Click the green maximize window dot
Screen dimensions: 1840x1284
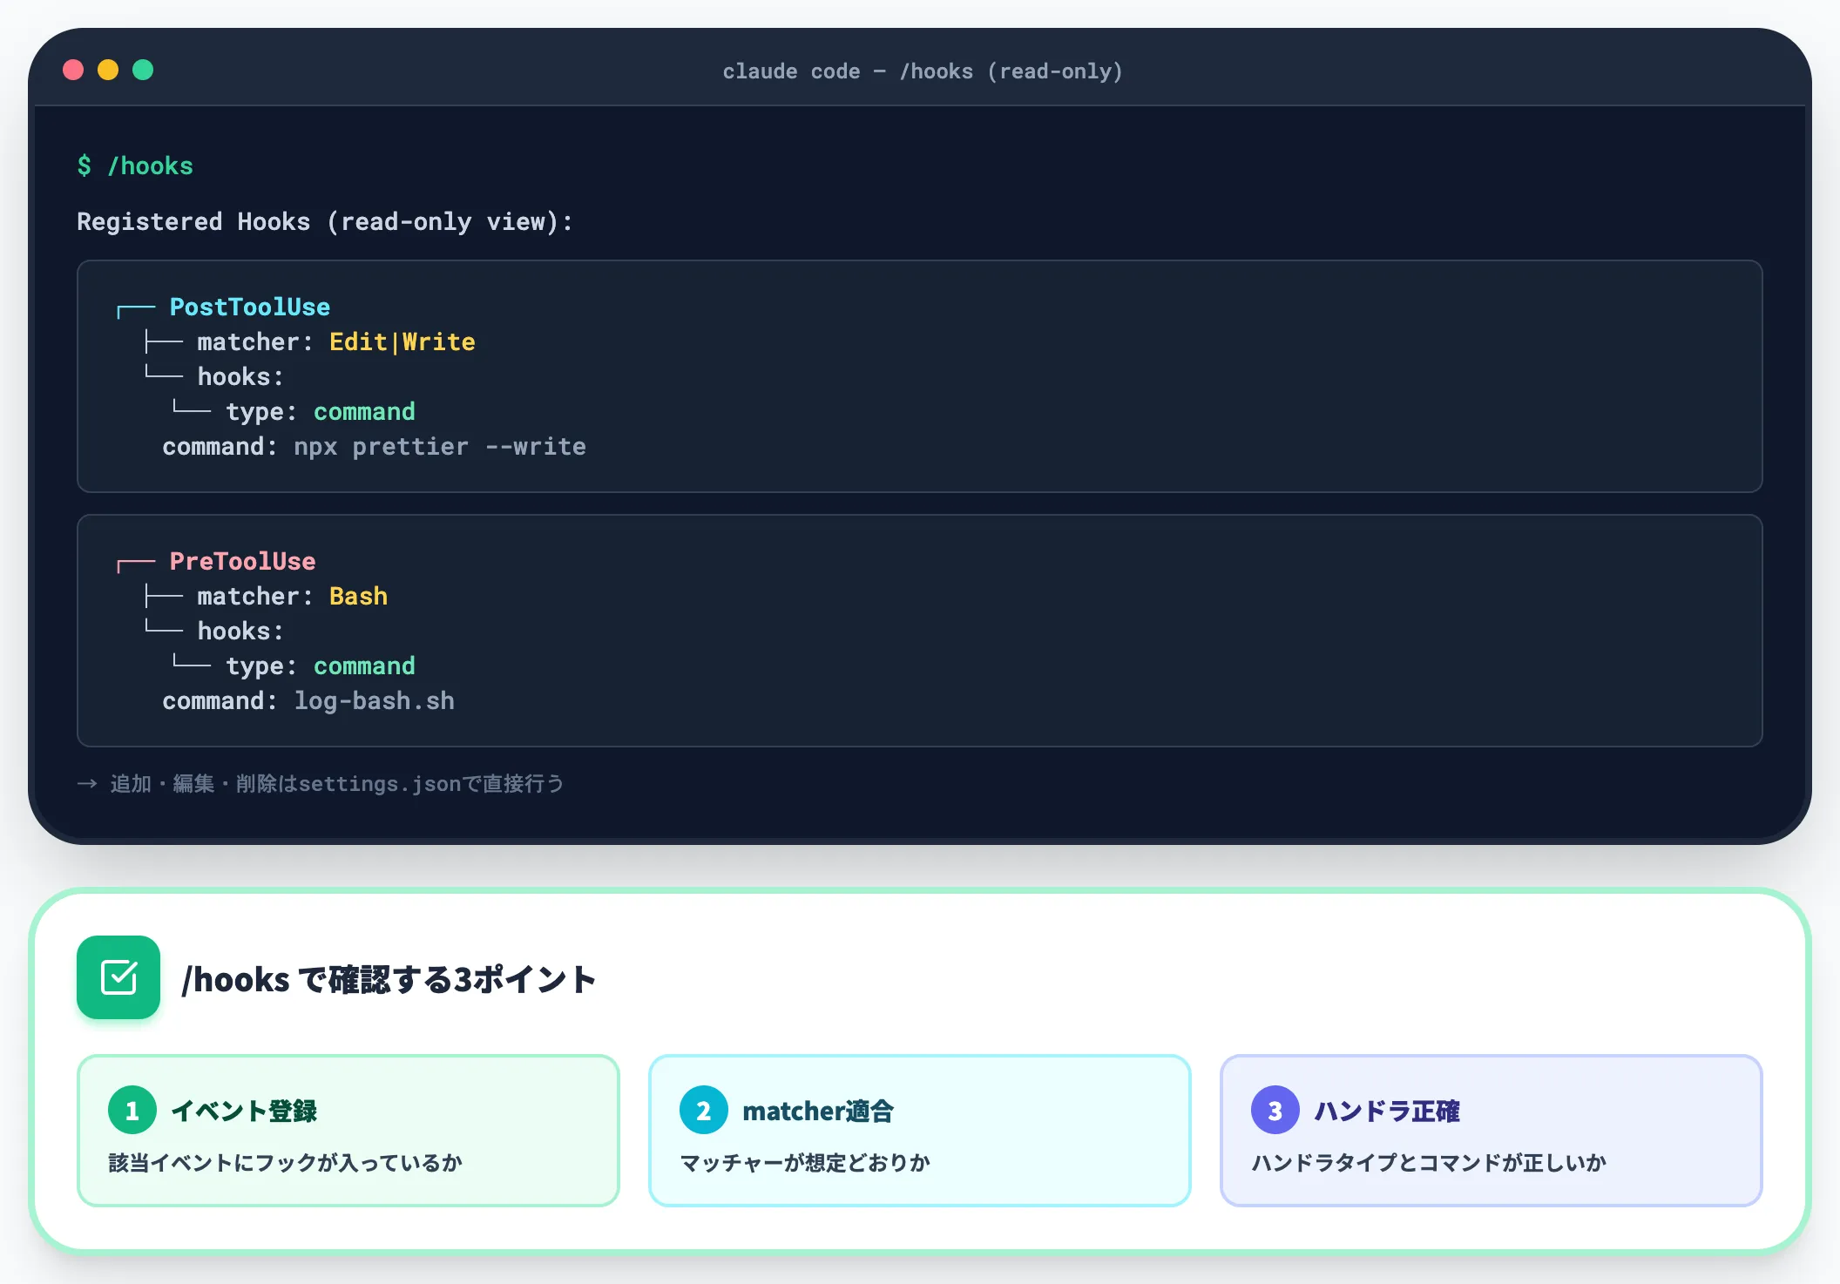[143, 70]
